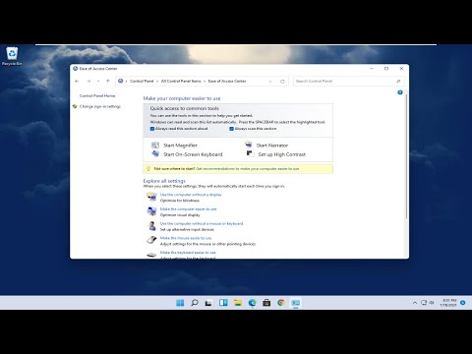
Task: Open Microsoft Store from taskbar
Action: click(x=266, y=303)
